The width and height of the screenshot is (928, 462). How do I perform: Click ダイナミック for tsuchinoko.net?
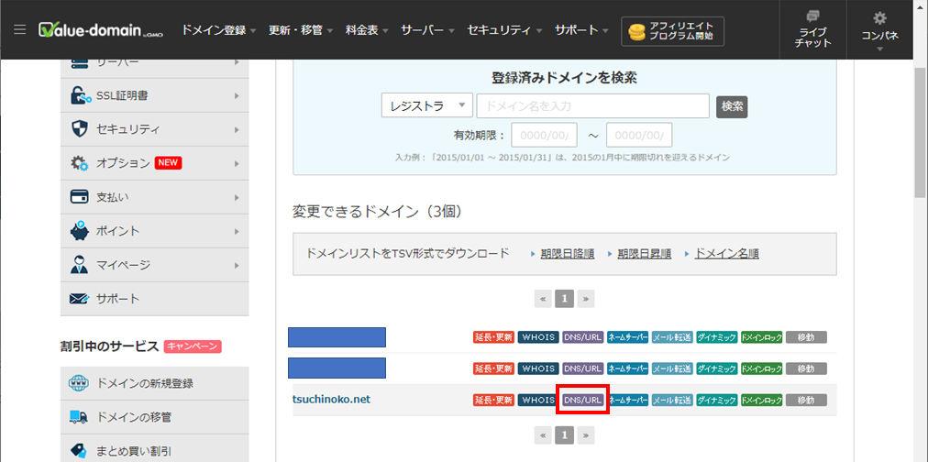pyautogui.click(x=717, y=401)
